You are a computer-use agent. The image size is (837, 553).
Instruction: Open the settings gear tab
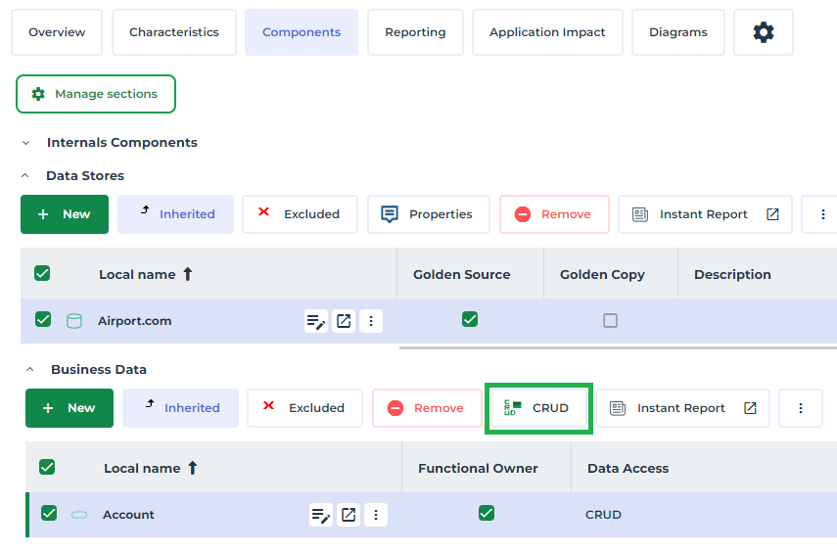click(763, 32)
